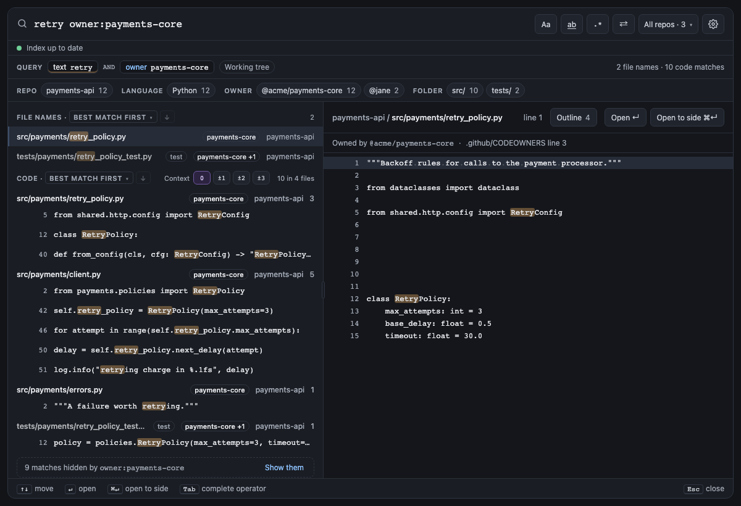This screenshot has width=741, height=506.
Task: Open match 'def from_config(cls, cfg: RetryConfig)'
Action: click(x=165, y=255)
